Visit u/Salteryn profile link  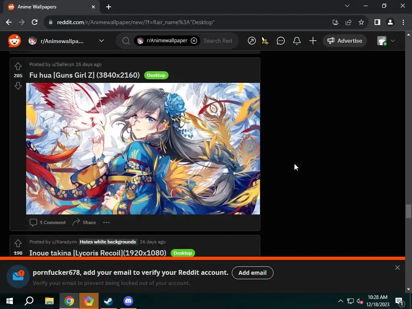click(63, 64)
